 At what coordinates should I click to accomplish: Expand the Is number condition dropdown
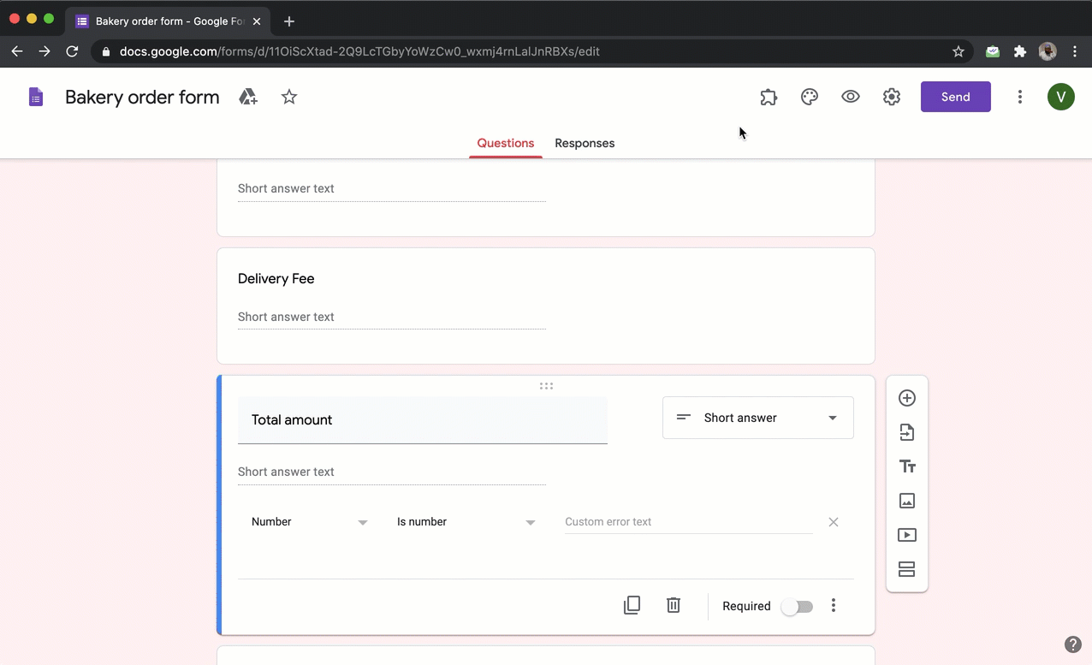coord(466,521)
